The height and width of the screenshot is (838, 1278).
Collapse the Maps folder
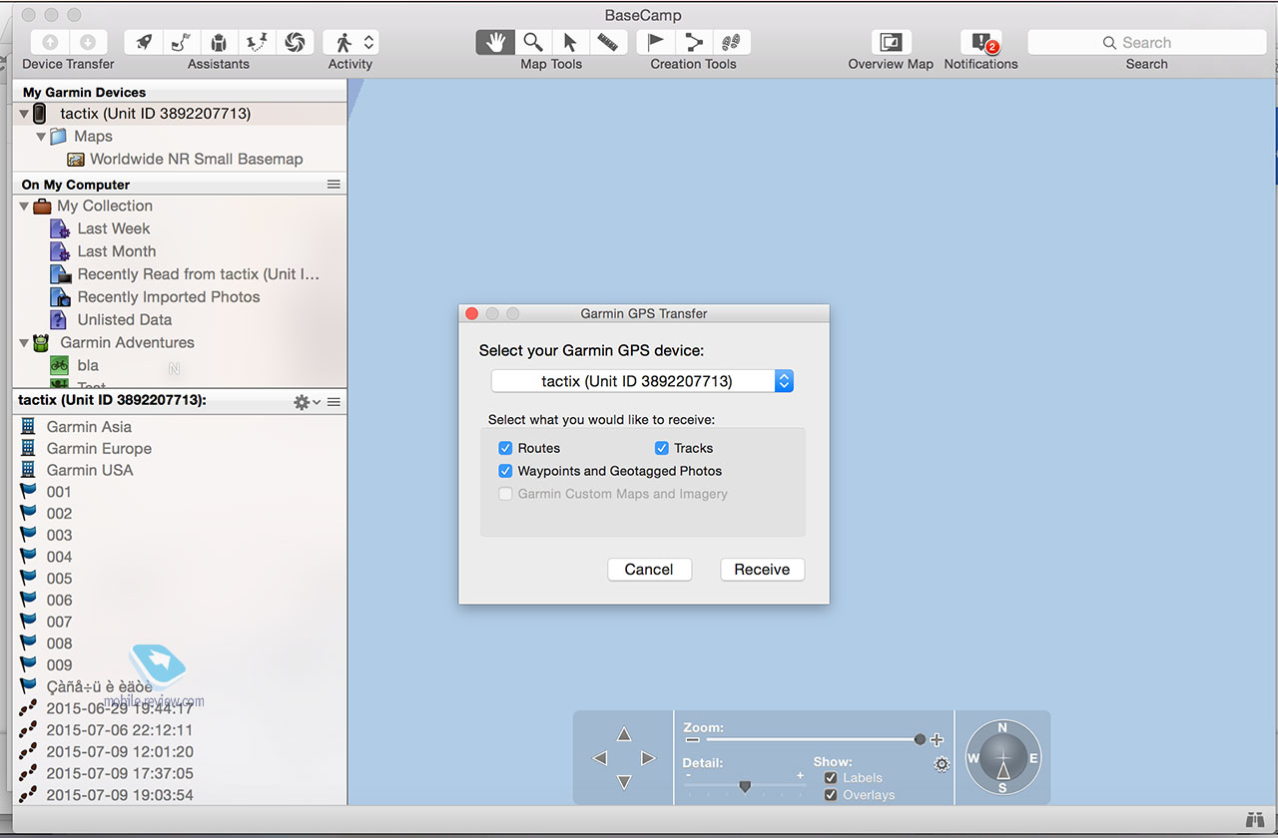pos(41,137)
